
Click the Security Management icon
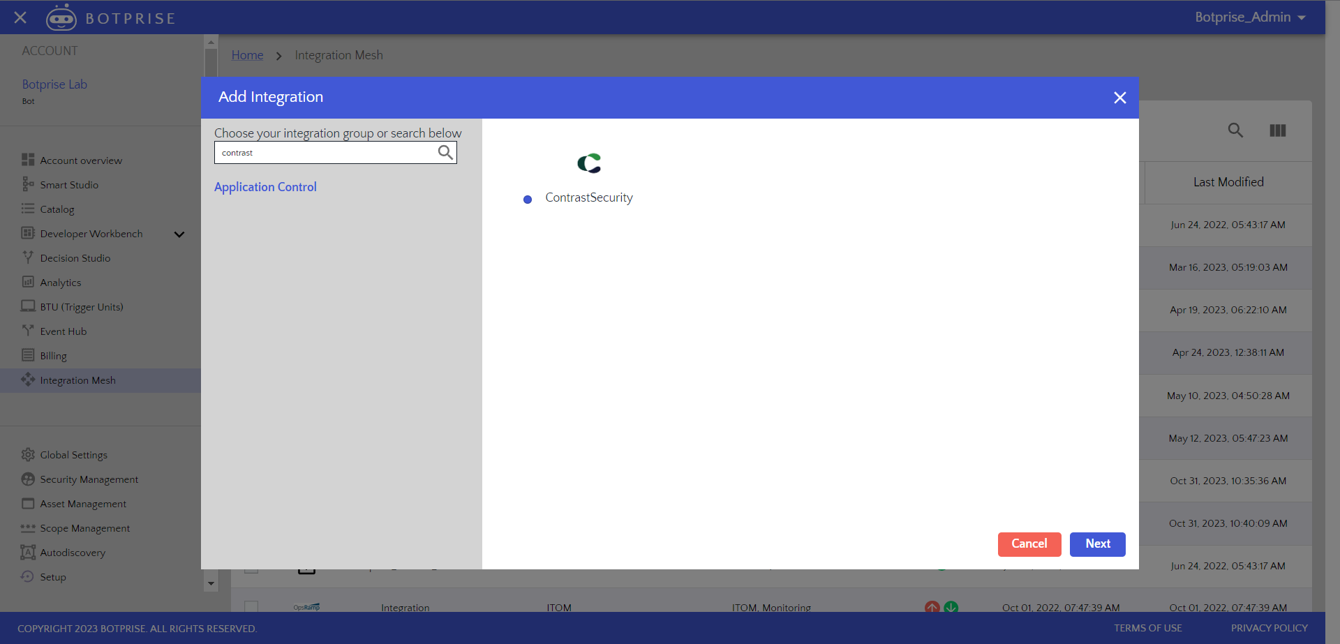click(x=28, y=479)
